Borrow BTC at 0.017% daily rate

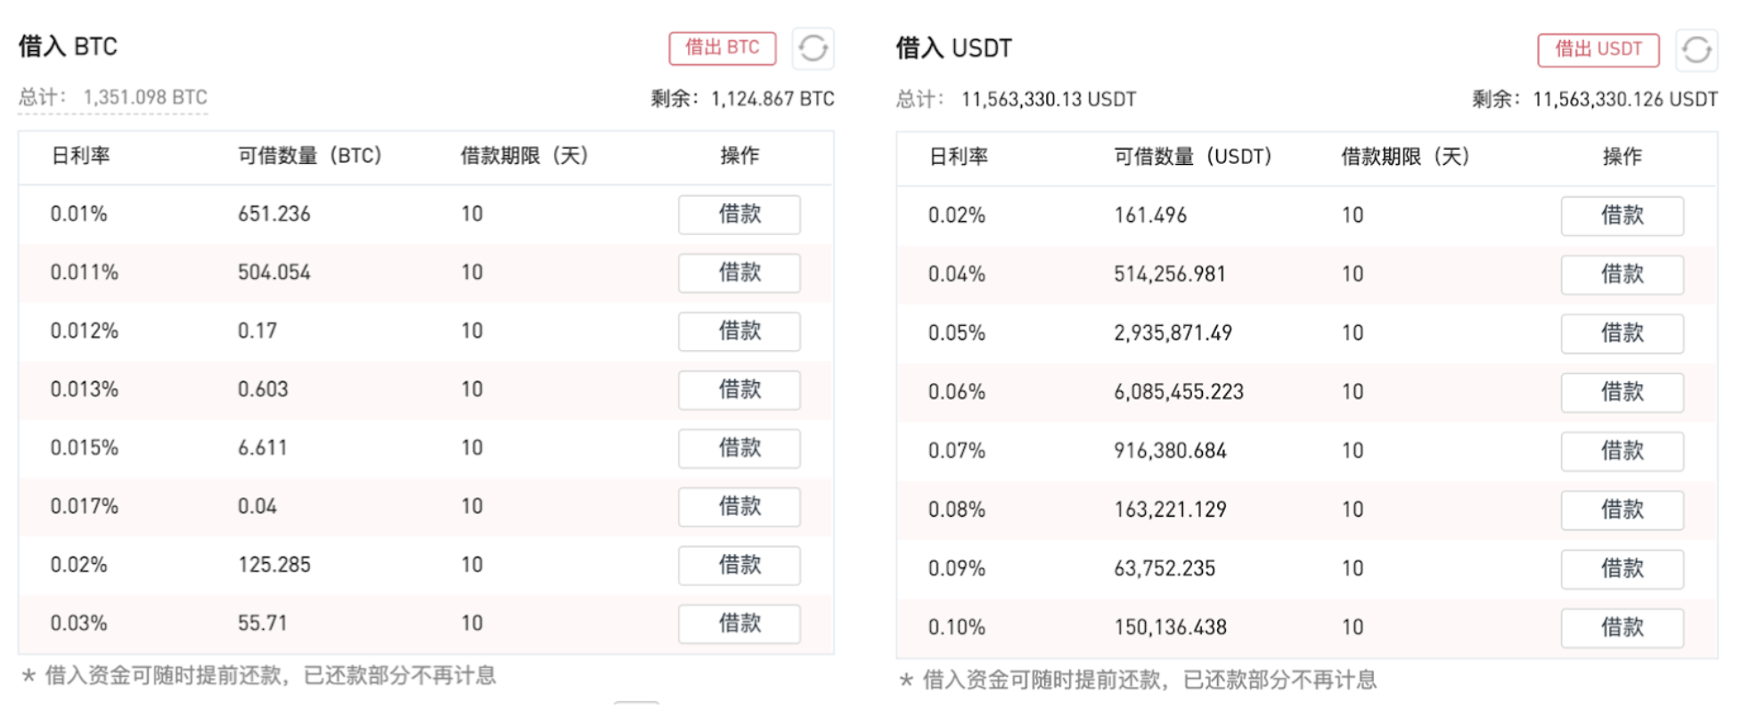pyautogui.click(x=739, y=507)
